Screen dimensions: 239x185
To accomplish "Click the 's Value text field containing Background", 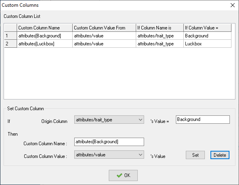I will (202, 120).
